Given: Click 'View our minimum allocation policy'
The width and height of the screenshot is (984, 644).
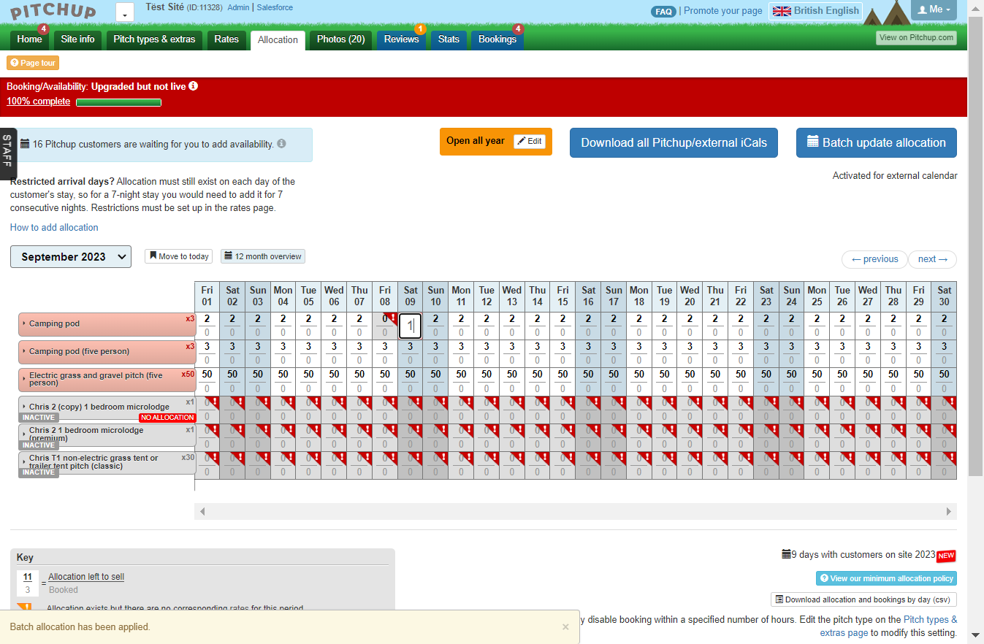Looking at the screenshot, I should coord(886,578).
